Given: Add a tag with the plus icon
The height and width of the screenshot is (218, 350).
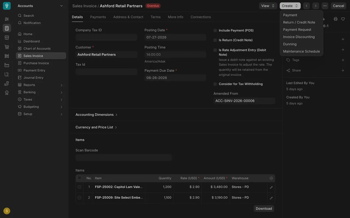Looking at the screenshot, I should pyautogui.click(x=343, y=60).
